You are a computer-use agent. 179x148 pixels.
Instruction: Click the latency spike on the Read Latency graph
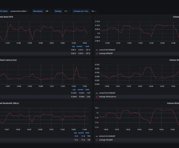[76, 67]
